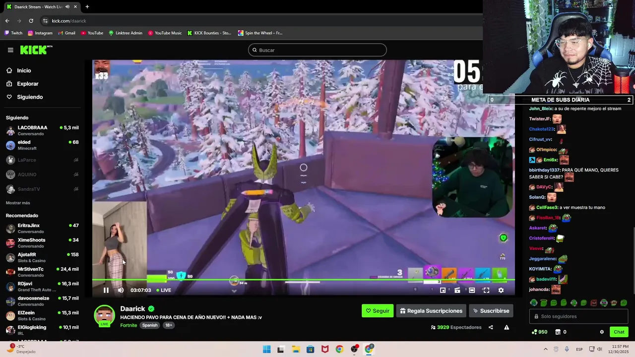Open chat settings gear icon

[602, 332]
